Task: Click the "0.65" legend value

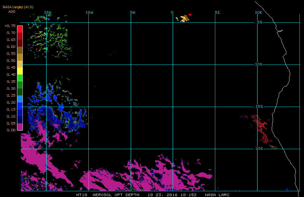Action: pos(11,40)
